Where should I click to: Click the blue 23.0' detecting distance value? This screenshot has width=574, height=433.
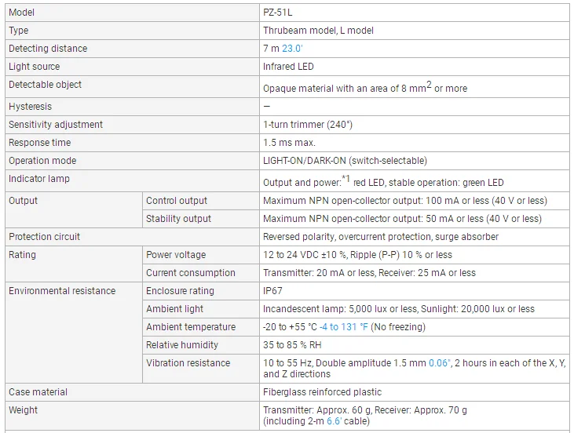[292, 49]
